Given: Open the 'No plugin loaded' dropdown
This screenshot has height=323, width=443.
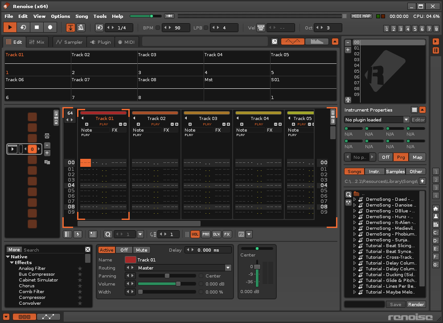Looking at the screenshot, I should [x=406, y=120].
